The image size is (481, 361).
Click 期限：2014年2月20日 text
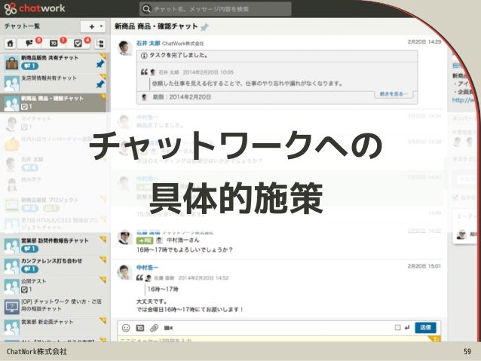[182, 97]
